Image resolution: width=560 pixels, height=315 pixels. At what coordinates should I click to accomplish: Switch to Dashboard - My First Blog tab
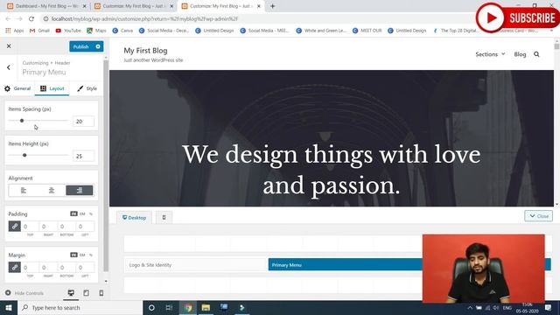pos(46,6)
